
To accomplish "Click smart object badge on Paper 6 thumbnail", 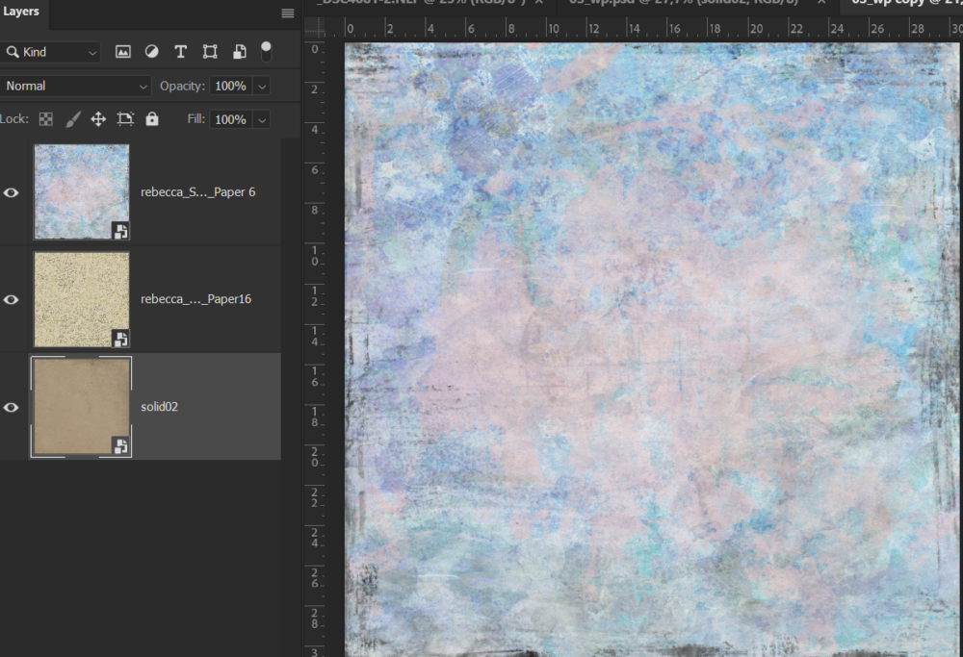I will 121,231.
